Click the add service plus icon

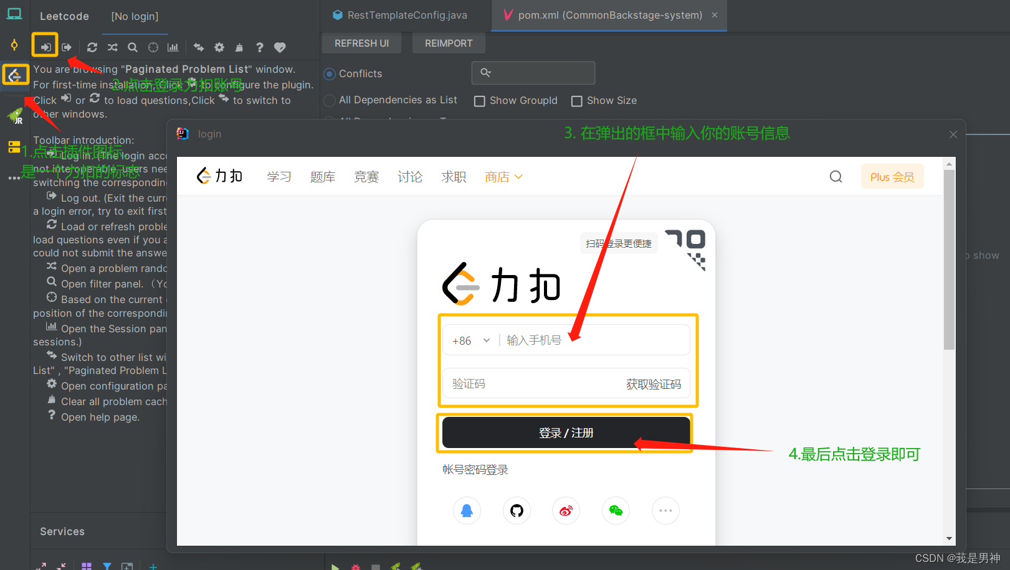[153, 566]
